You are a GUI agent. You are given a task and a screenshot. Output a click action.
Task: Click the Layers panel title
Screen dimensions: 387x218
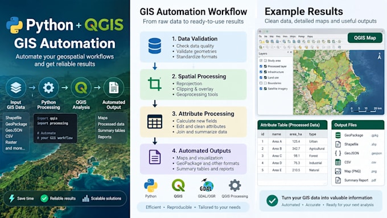(x=262, y=54)
